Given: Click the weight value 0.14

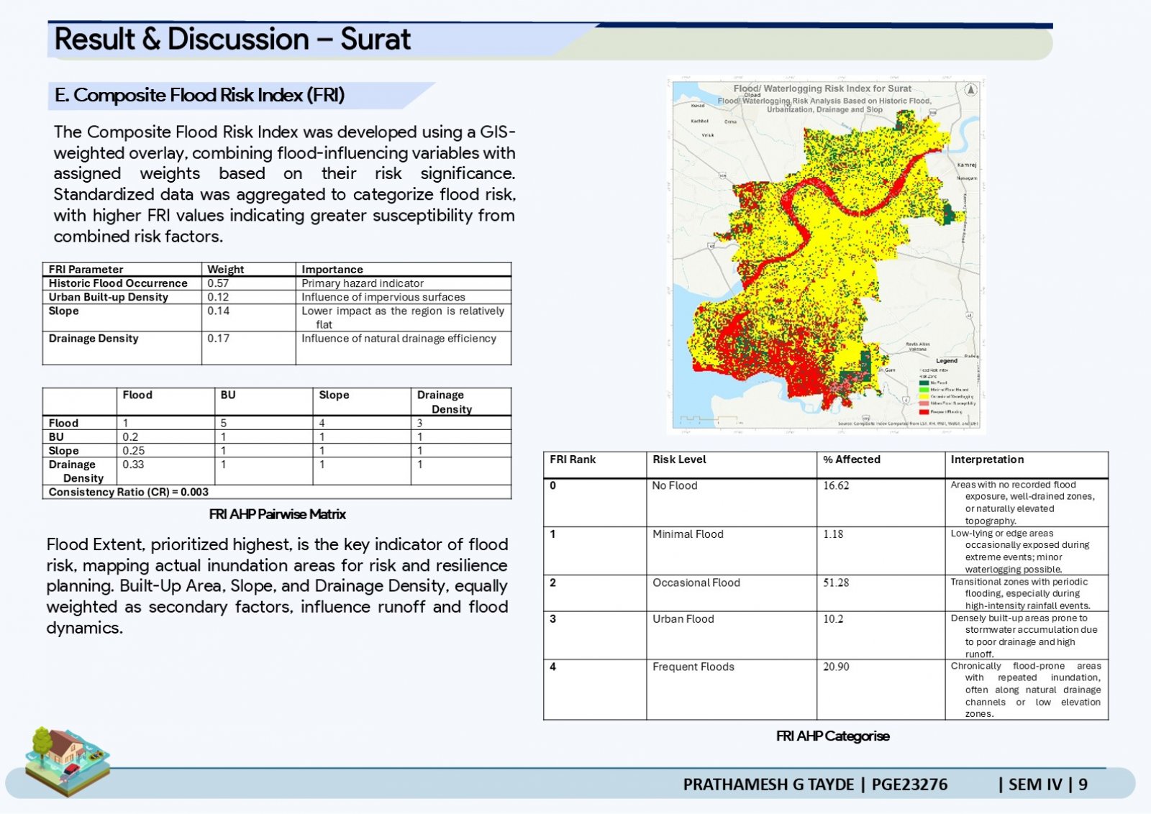Looking at the screenshot, I should 218,311.
